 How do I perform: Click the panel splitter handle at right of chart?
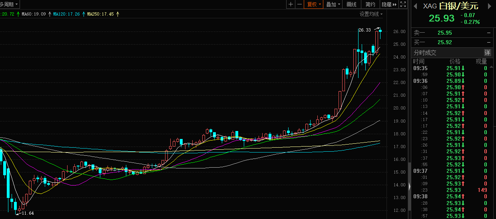click(409, 186)
